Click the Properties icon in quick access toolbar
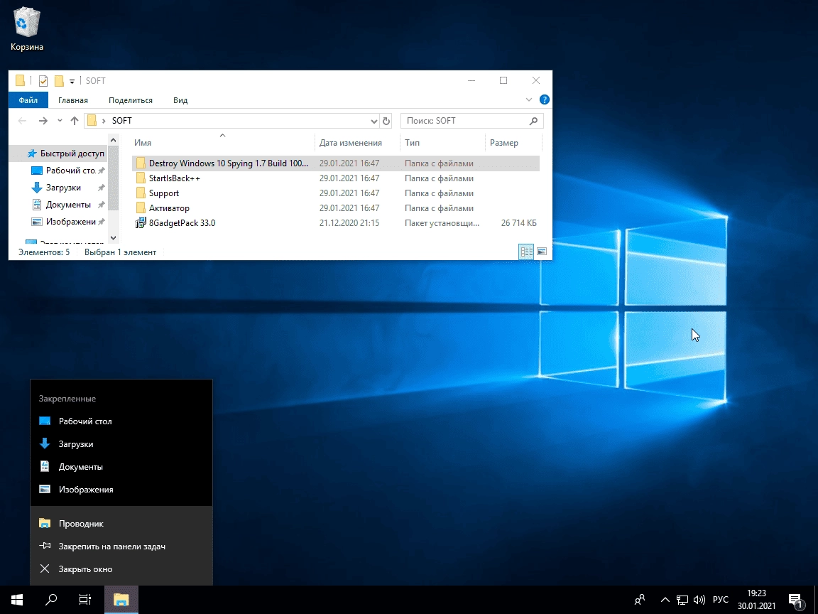The image size is (818, 614). pyautogui.click(x=43, y=81)
